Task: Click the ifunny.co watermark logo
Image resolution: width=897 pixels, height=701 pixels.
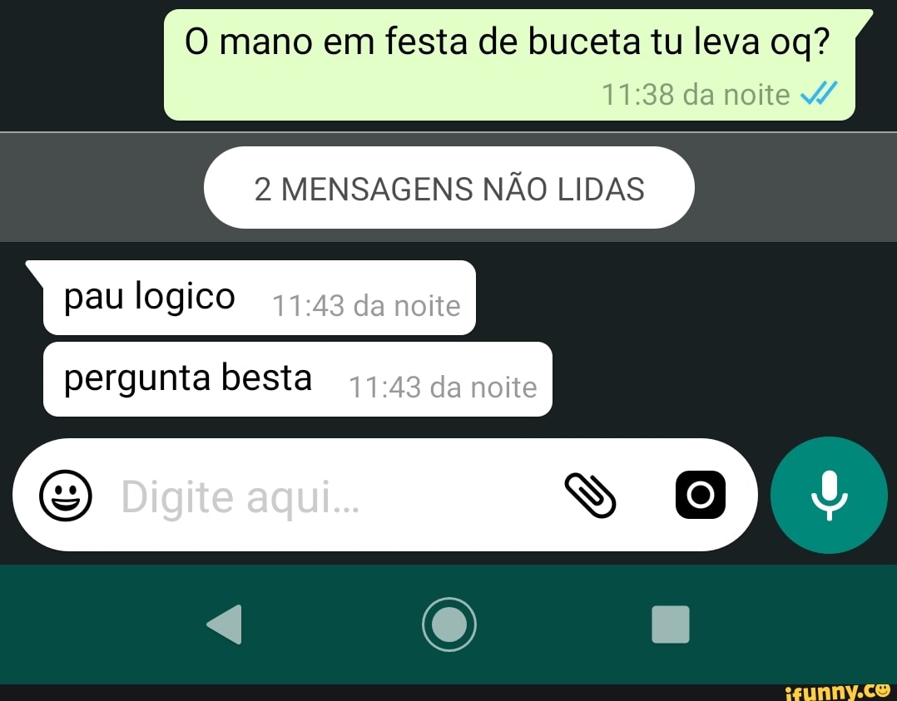Action: [837, 691]
